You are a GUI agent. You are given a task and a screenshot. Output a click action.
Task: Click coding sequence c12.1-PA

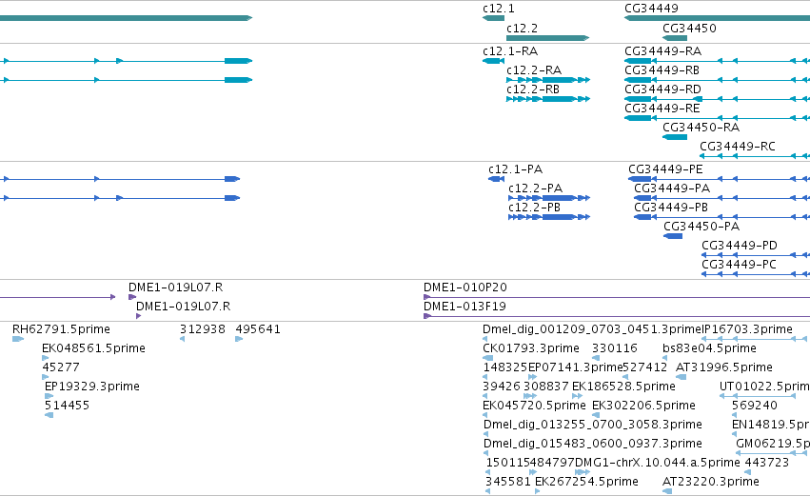point(496,179)
